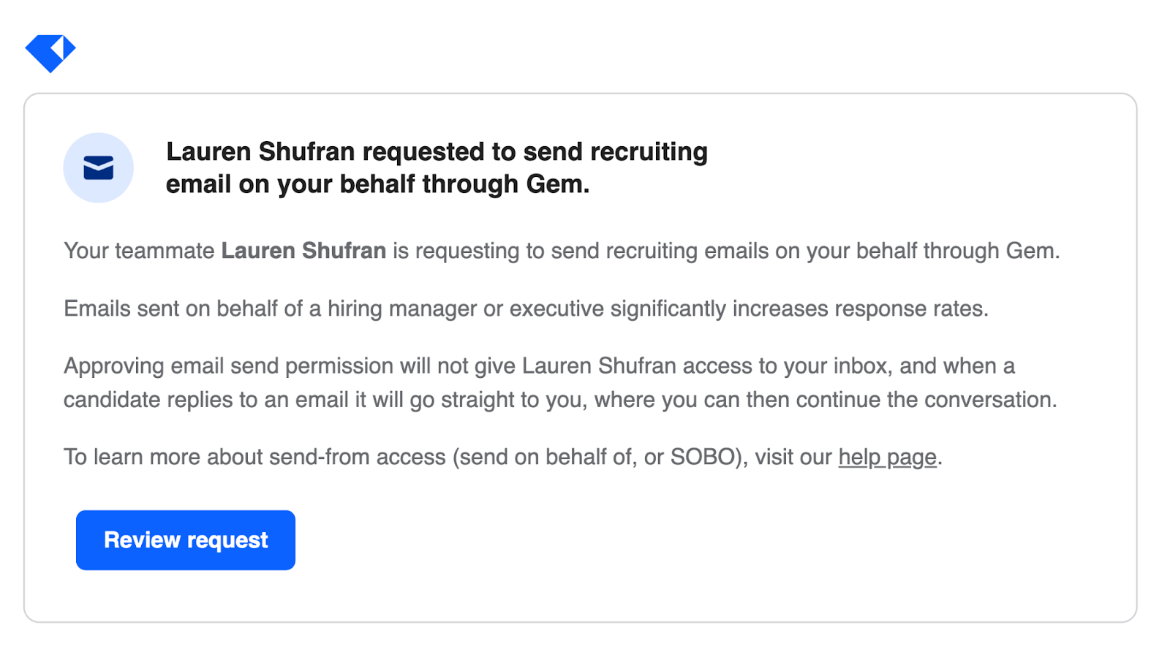Click the paragraph about hiring manager response rates

coord(526,308)
